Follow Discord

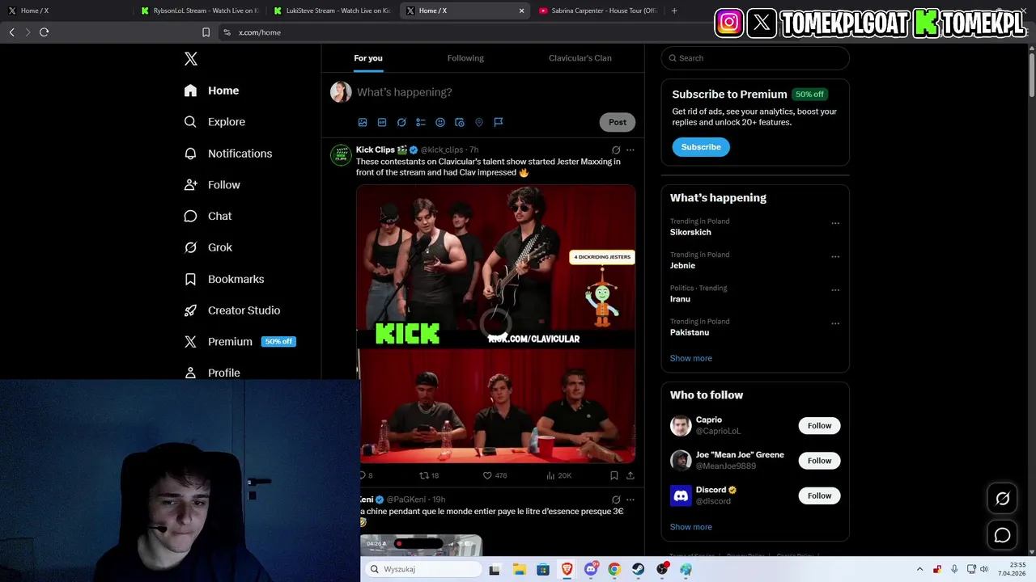(819, 496)
